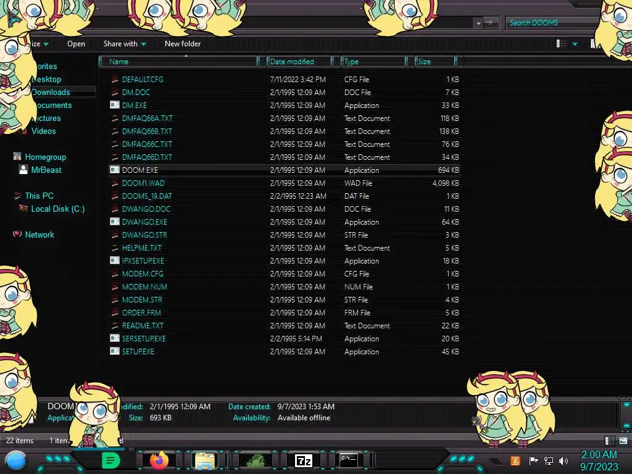Viewport: 632px width, 474px height.
Task: Open the address bar history dropdown
Action: click(478, 23)
